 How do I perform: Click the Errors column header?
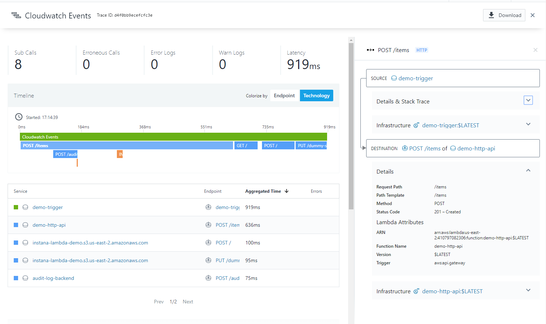(316, 191)
